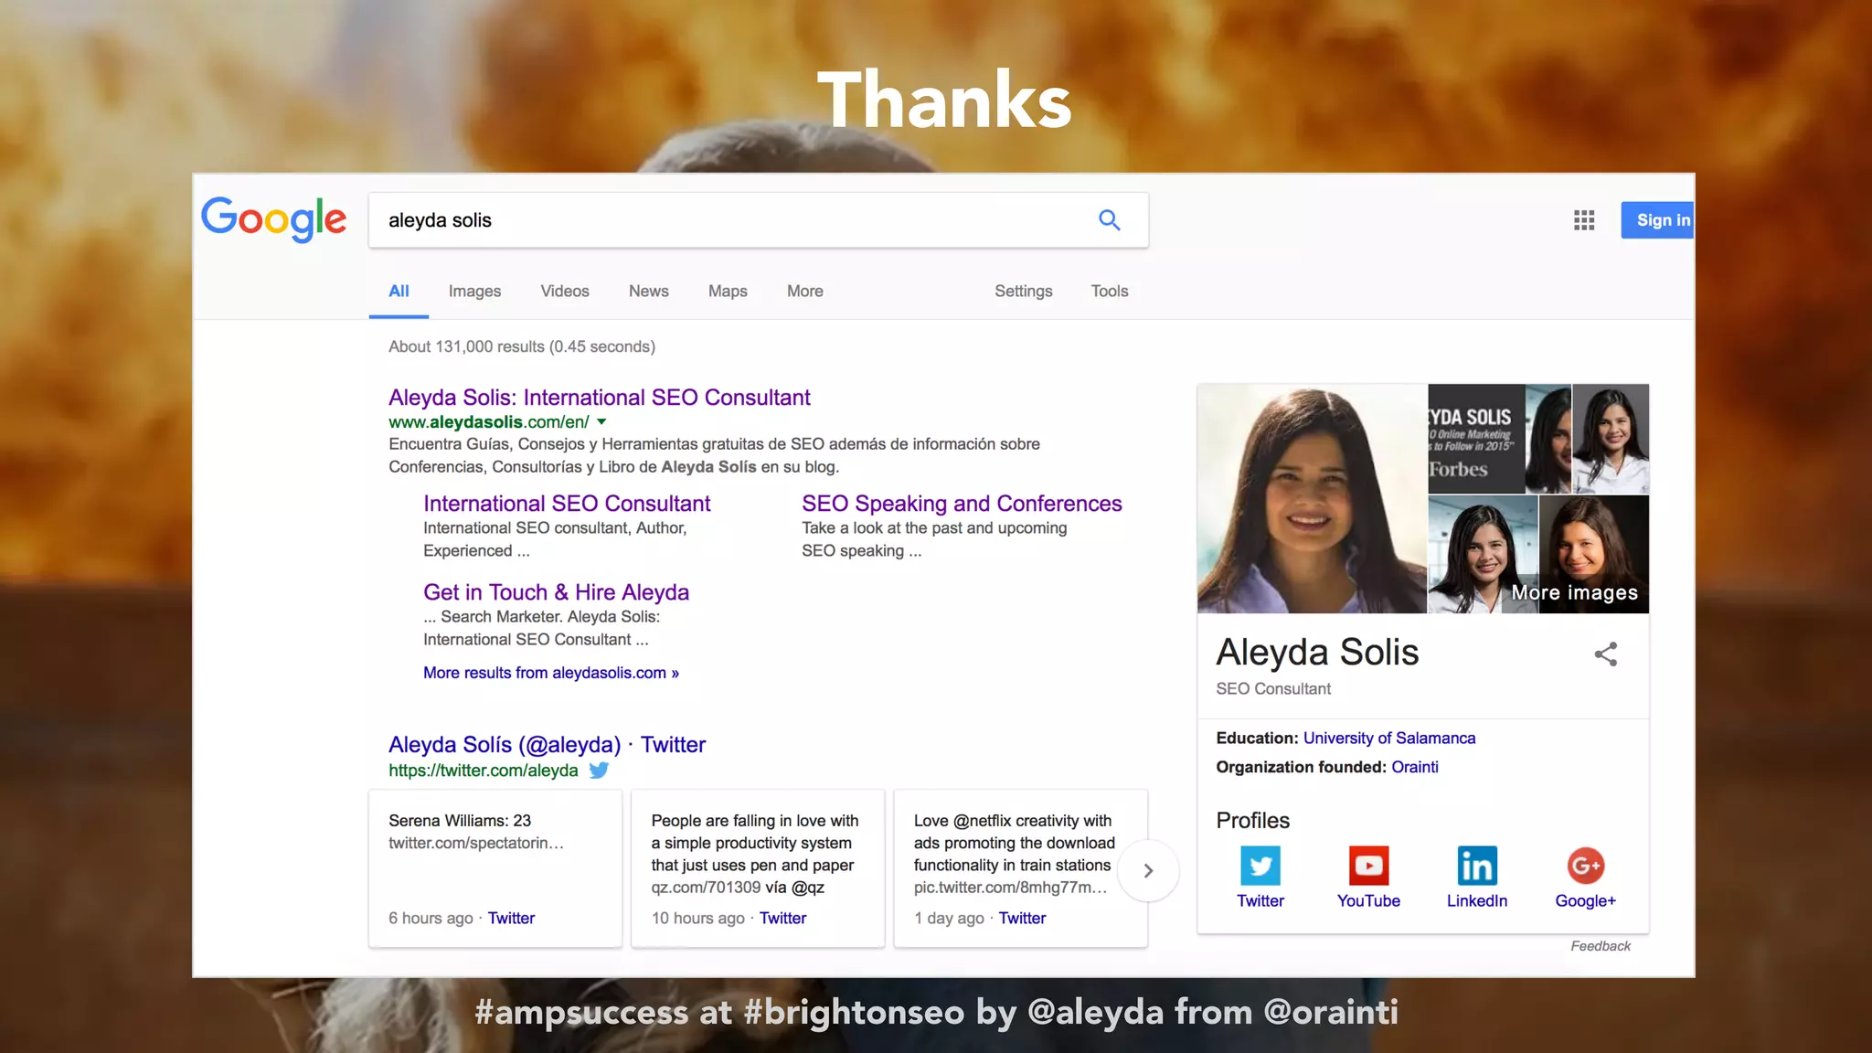Show next tweets with carousel arrow

point(1148,871)
